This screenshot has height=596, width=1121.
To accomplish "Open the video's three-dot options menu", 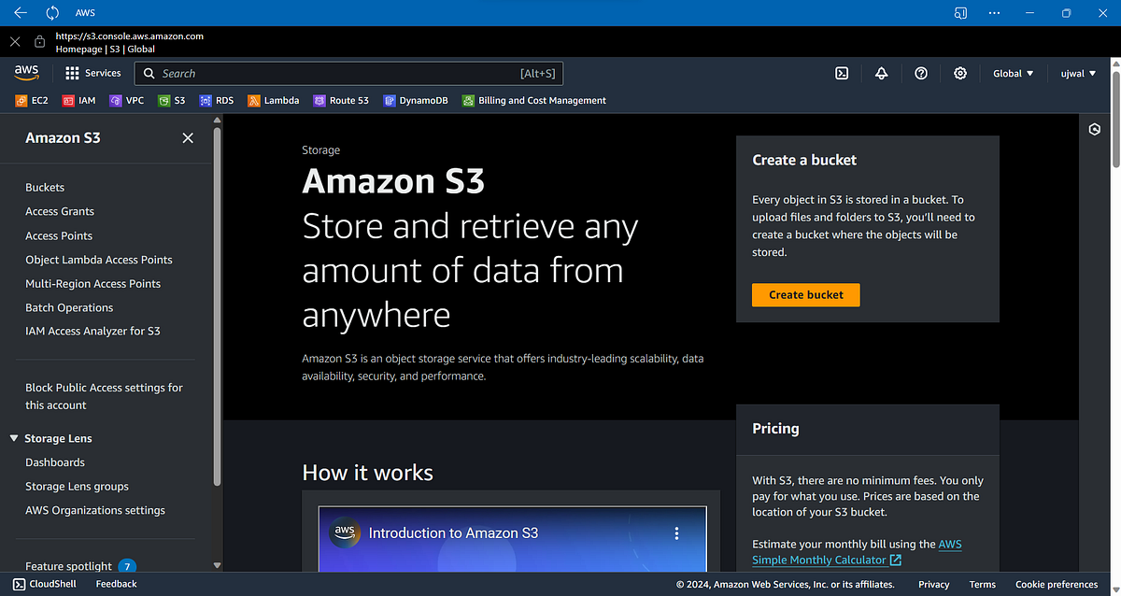I will (676, 532).
